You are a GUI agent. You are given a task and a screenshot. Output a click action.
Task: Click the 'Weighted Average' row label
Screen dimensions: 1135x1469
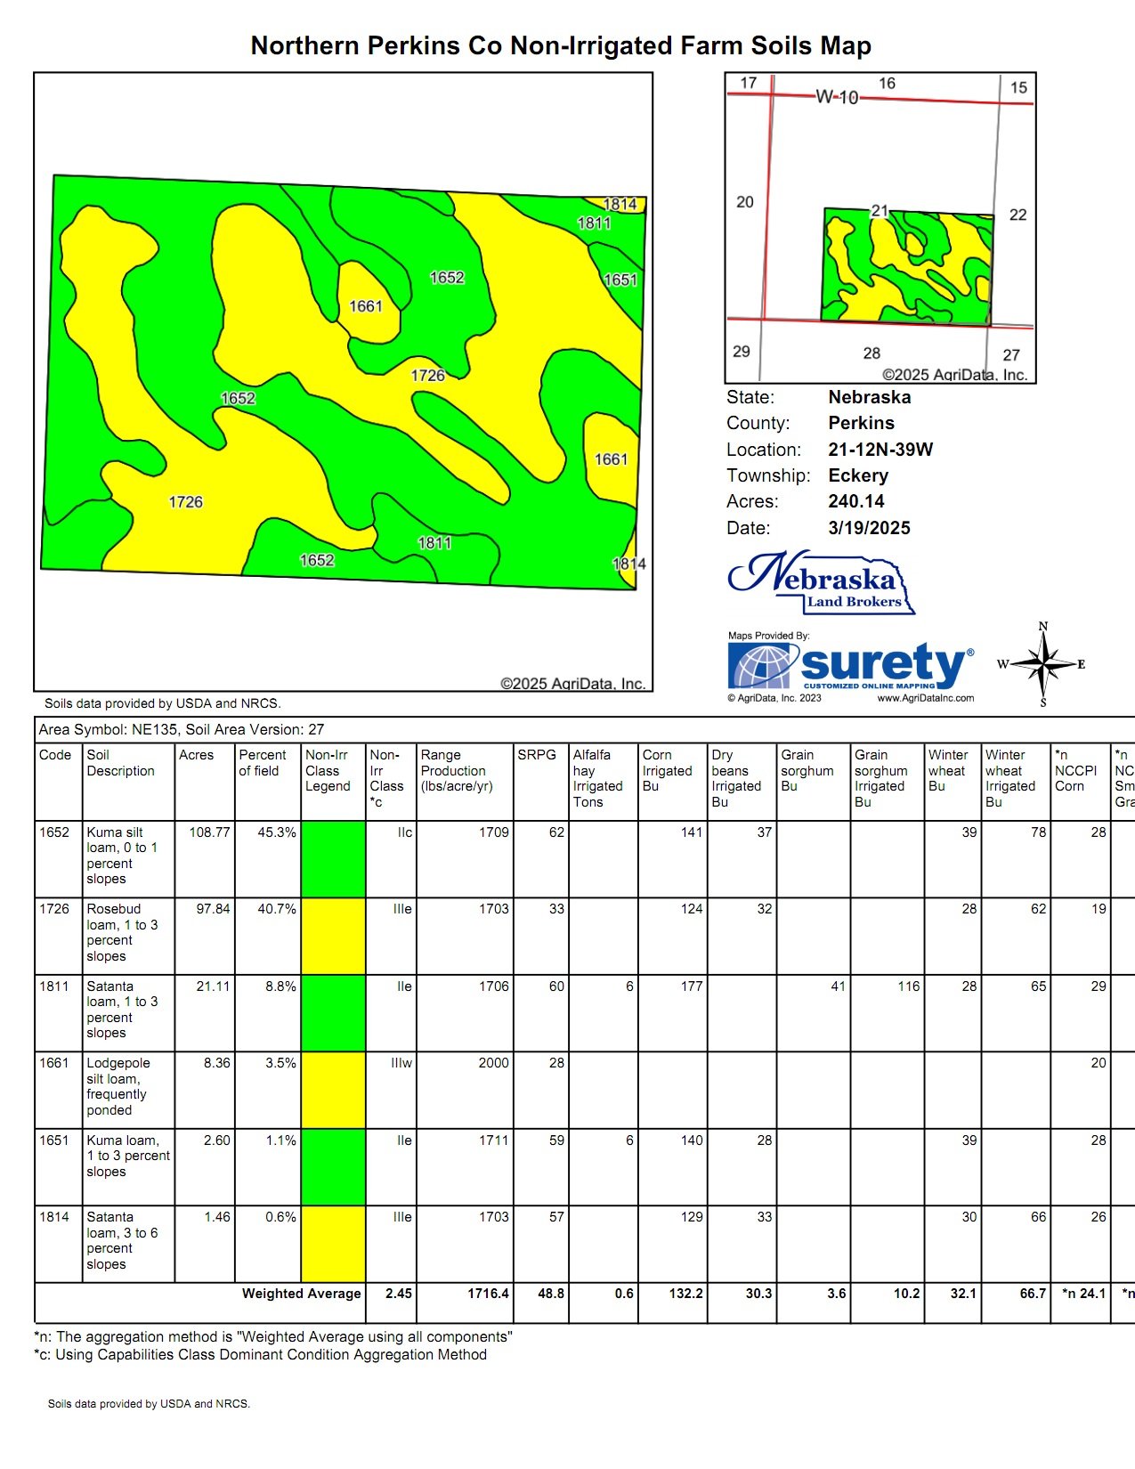(301, 1294)
